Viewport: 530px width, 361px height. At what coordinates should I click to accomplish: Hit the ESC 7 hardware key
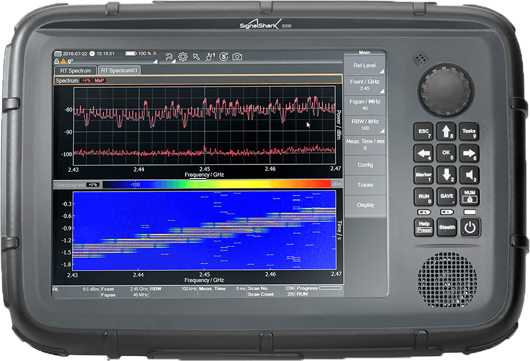[424, 131]
